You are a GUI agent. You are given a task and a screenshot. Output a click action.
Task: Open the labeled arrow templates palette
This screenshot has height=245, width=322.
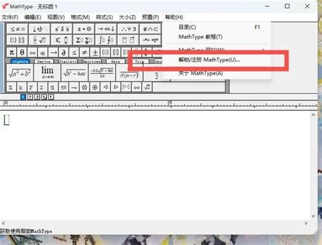151,40
